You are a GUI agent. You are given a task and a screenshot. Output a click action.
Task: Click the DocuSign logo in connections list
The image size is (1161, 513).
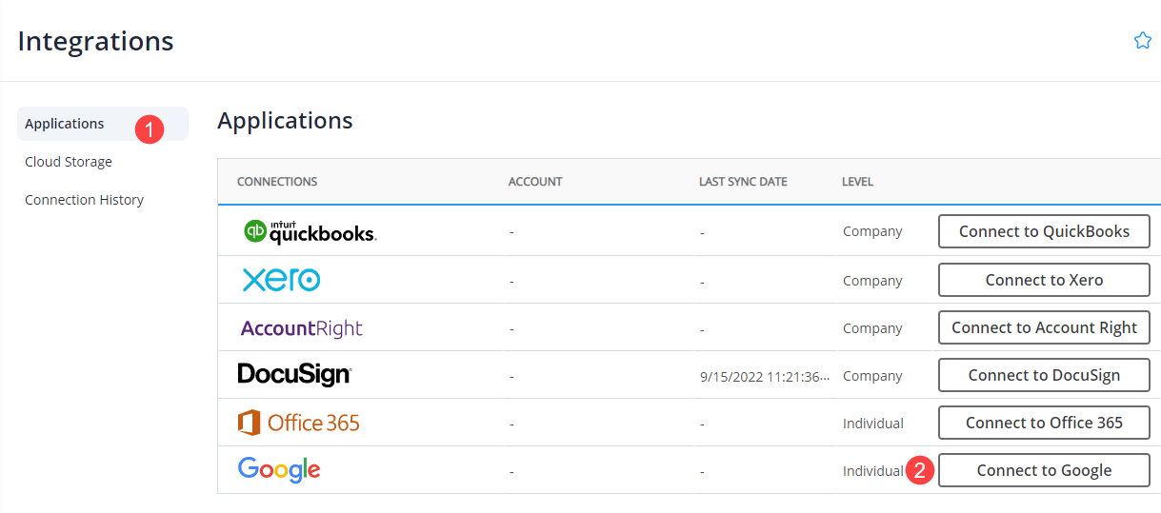click(294, 375)
